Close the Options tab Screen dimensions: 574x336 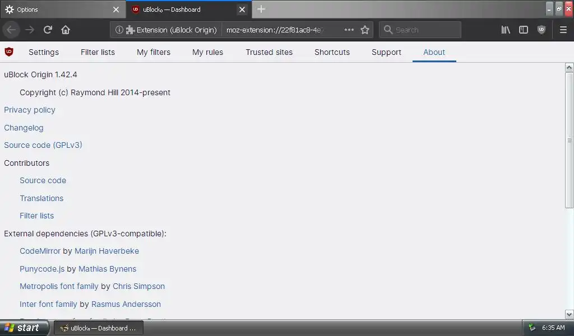[116, 10]
